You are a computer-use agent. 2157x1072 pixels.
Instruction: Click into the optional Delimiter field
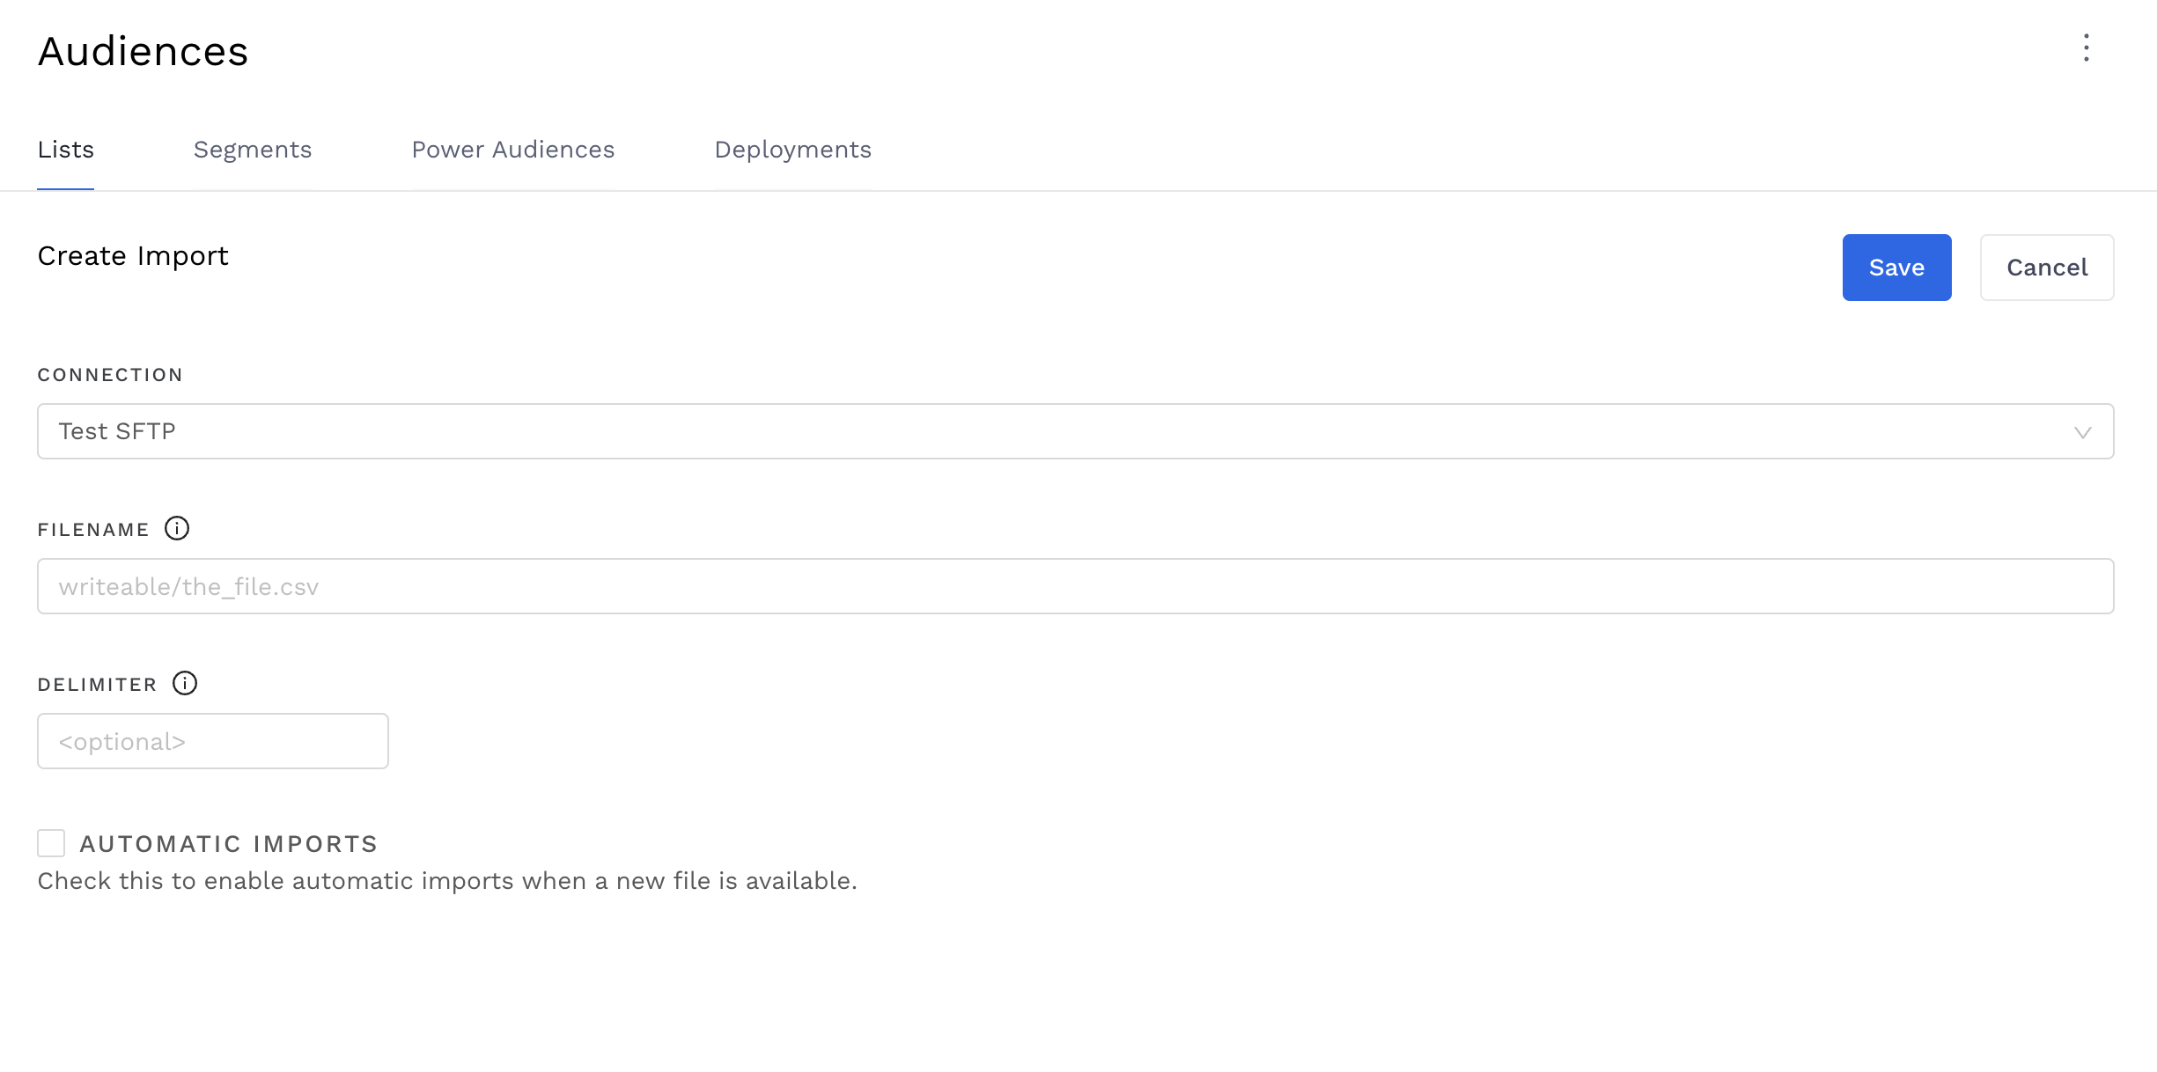pos(212,741)
